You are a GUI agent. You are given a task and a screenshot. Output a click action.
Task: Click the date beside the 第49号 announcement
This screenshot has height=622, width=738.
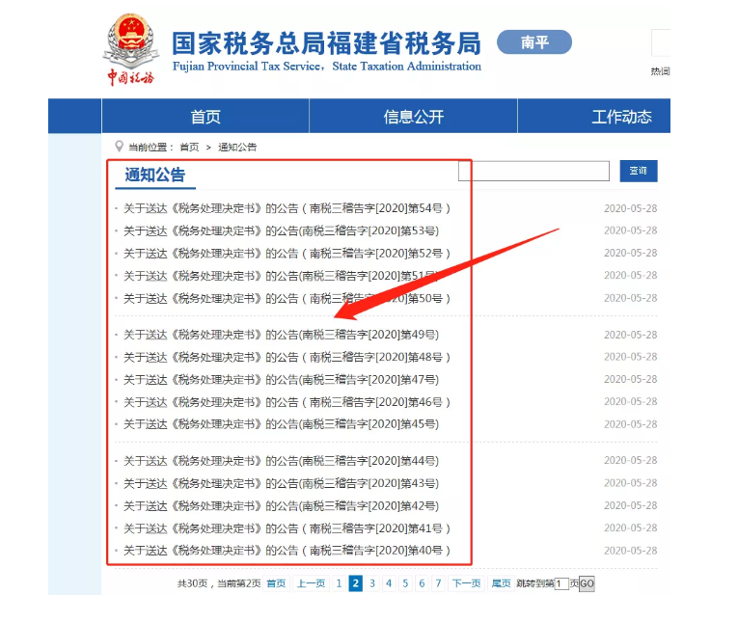point(630,335)
